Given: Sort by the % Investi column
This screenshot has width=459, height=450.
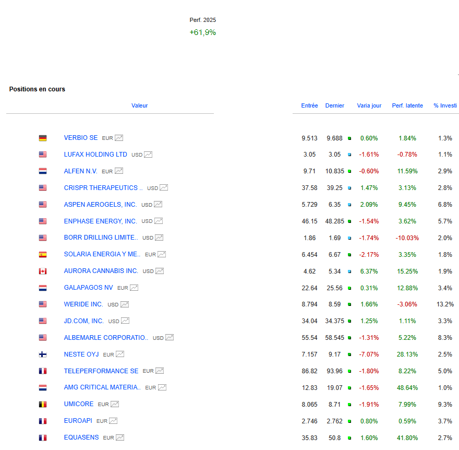Looking at the screenshot, I should 445,105.
